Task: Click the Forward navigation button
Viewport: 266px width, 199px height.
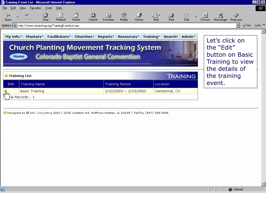Action: click(x=27, y=17)
